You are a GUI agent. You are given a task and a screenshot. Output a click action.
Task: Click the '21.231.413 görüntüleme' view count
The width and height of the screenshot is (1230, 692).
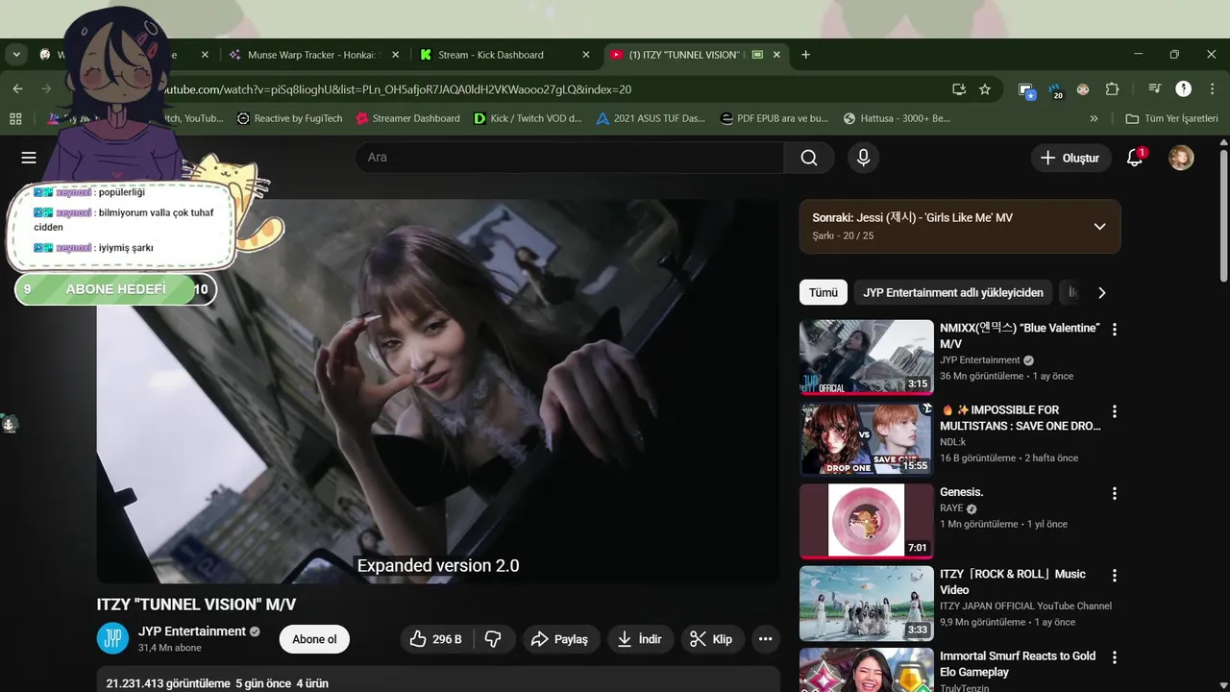point(168,683)
